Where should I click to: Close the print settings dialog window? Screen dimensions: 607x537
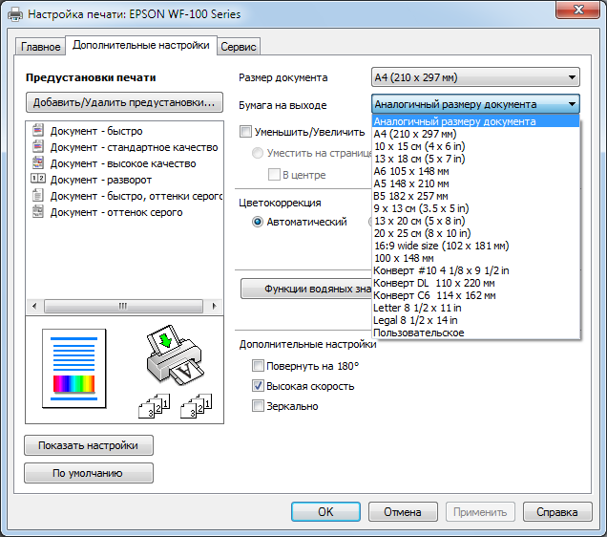pyautogui.click(x=578, y=10)
